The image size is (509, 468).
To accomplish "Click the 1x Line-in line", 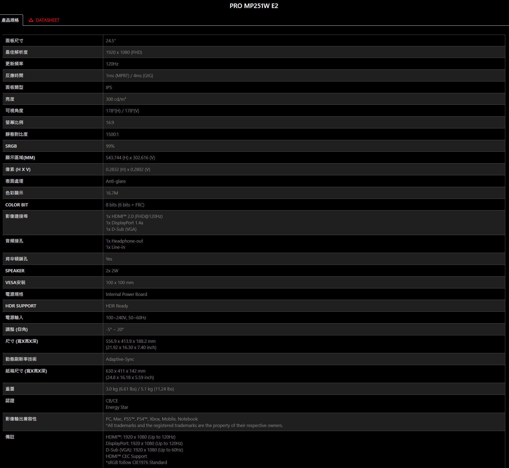I will [x=115, y=247].
